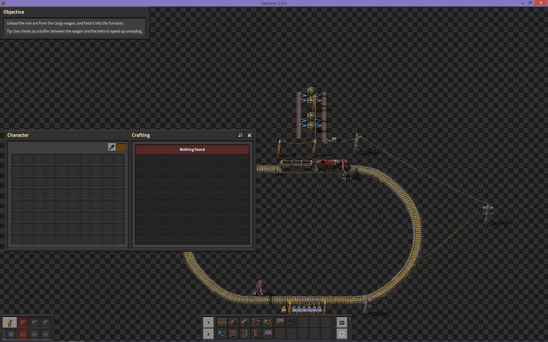
Task: Click the red-highlighted active gun slot
Action: tap(23, 322)
